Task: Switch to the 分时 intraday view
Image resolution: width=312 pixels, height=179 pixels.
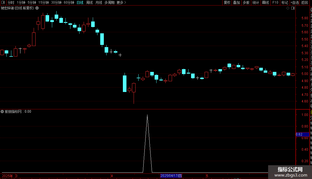Action: pyautogui.click(x=11, y=2)
